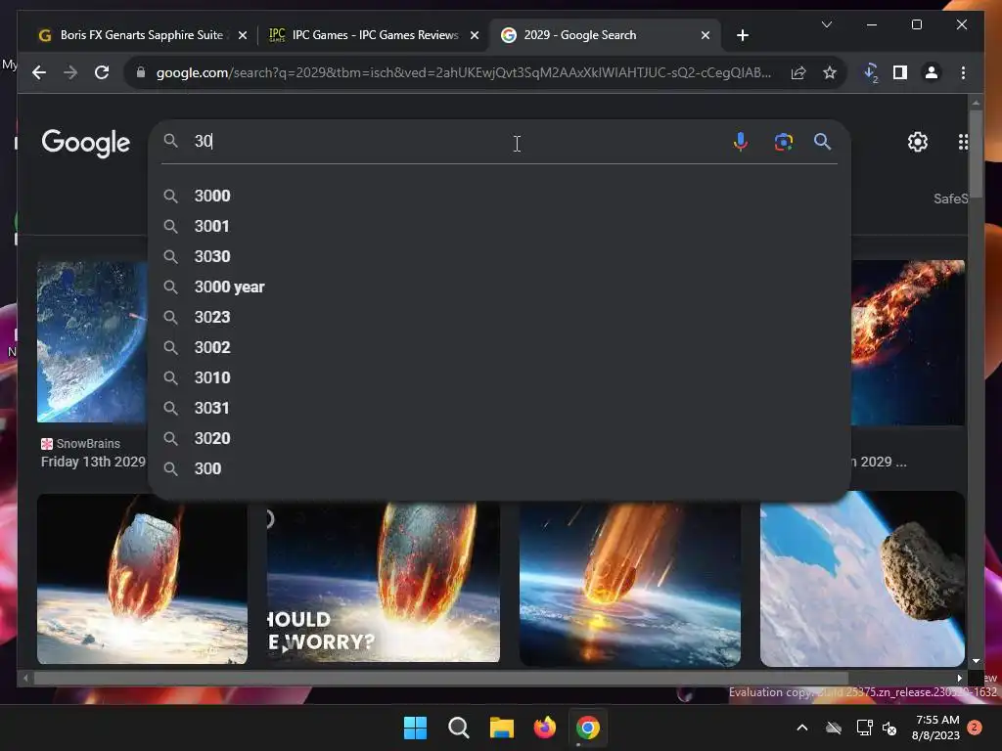The image size is (1002, 751).
Task: Launch Firefox from the taskbar
Action: click(544, 728)
